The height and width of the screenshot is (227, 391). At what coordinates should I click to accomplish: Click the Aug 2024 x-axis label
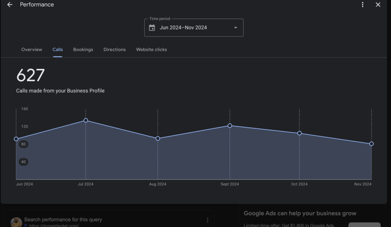pyautogui.click(x=158, y=184)
